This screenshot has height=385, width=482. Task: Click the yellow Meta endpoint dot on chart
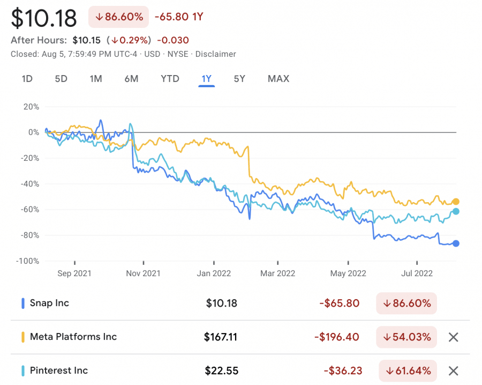pyautogui.click(x=456, y=202)
